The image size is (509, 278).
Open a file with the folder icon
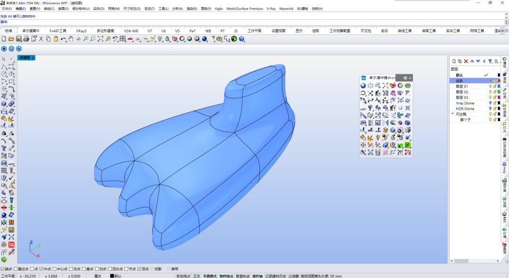point(11,39)
